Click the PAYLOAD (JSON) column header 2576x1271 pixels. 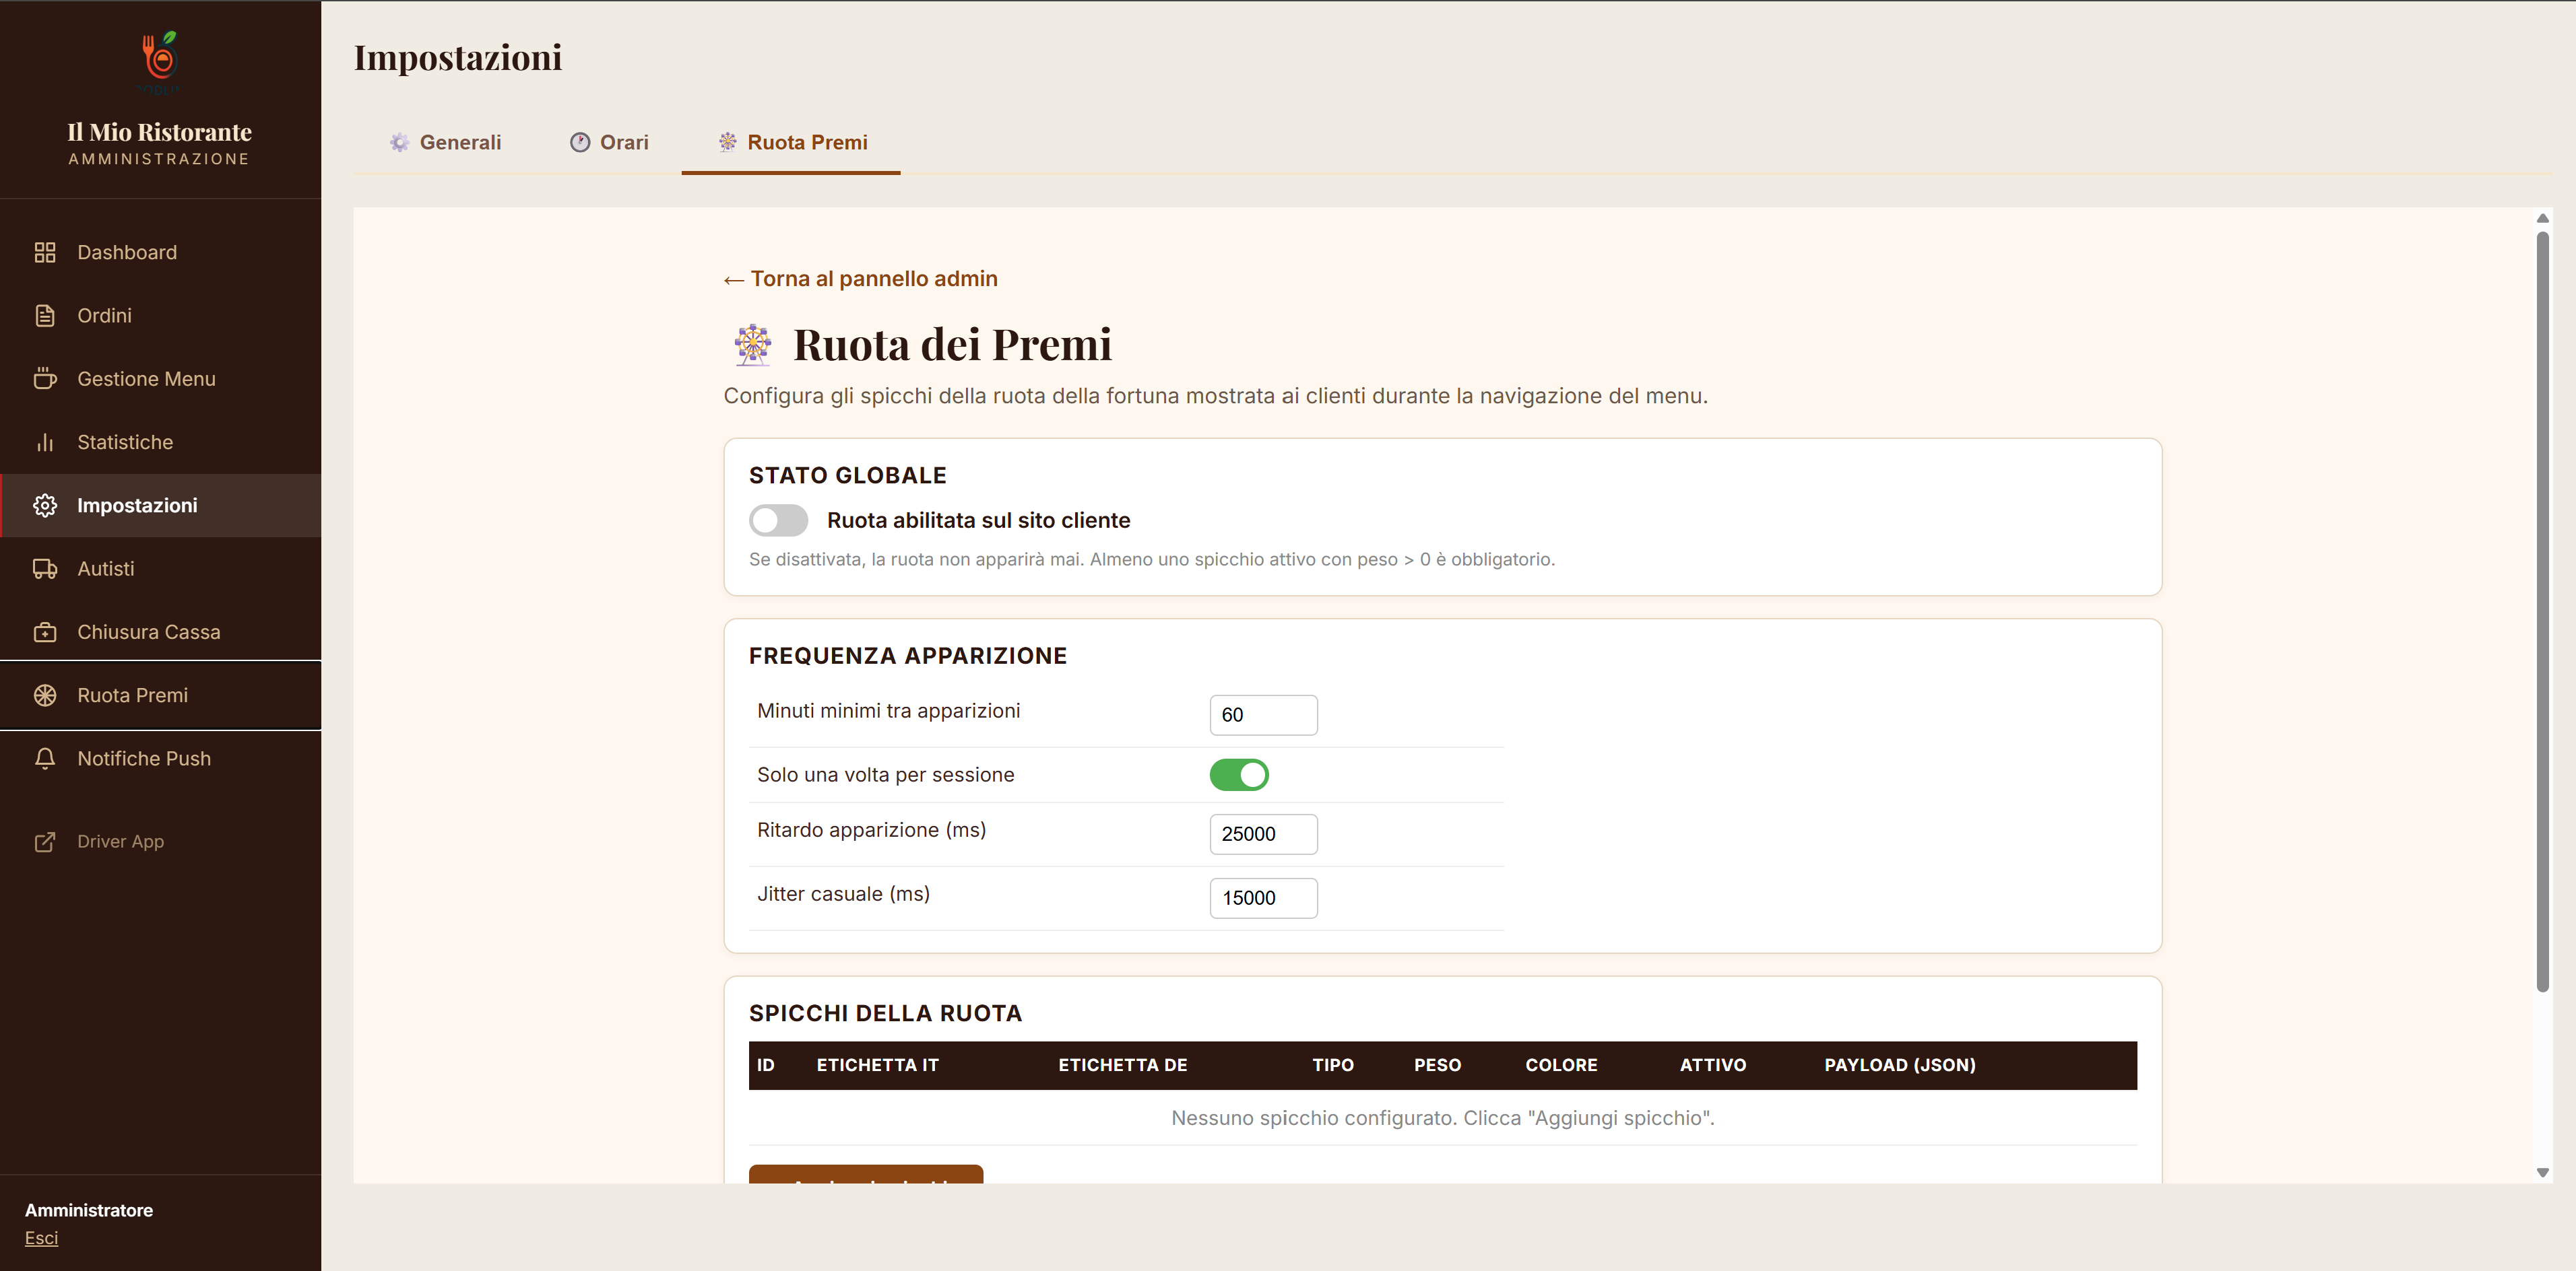[x=1899, y=1065]
